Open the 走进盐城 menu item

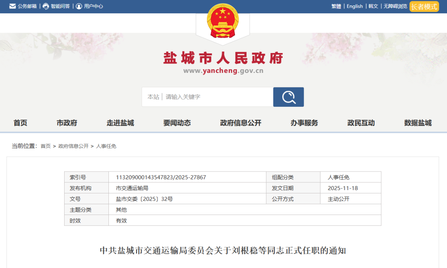tap(120, 123)
